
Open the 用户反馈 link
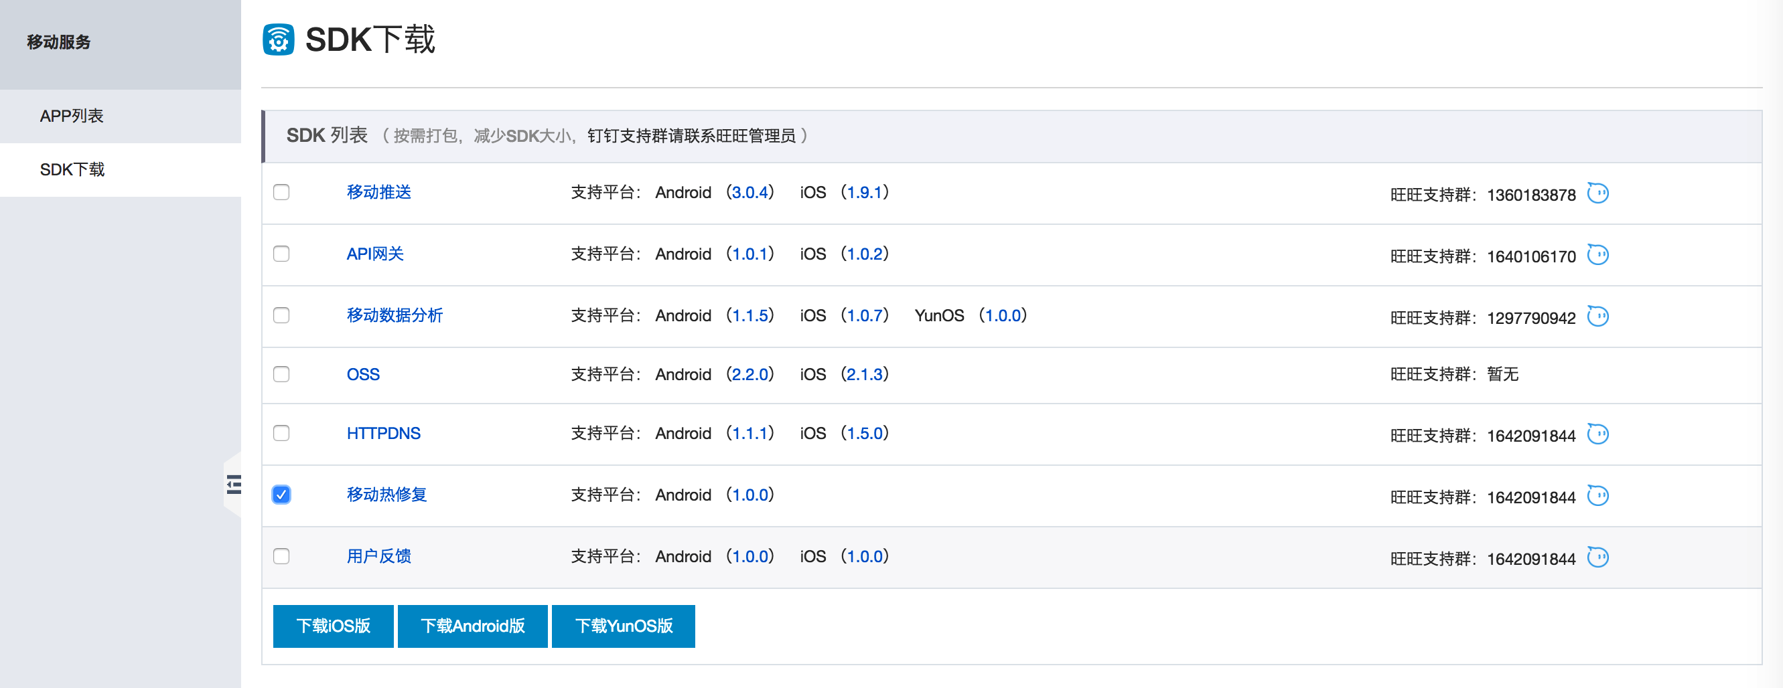pyautogui.click(x=378, y=556)
